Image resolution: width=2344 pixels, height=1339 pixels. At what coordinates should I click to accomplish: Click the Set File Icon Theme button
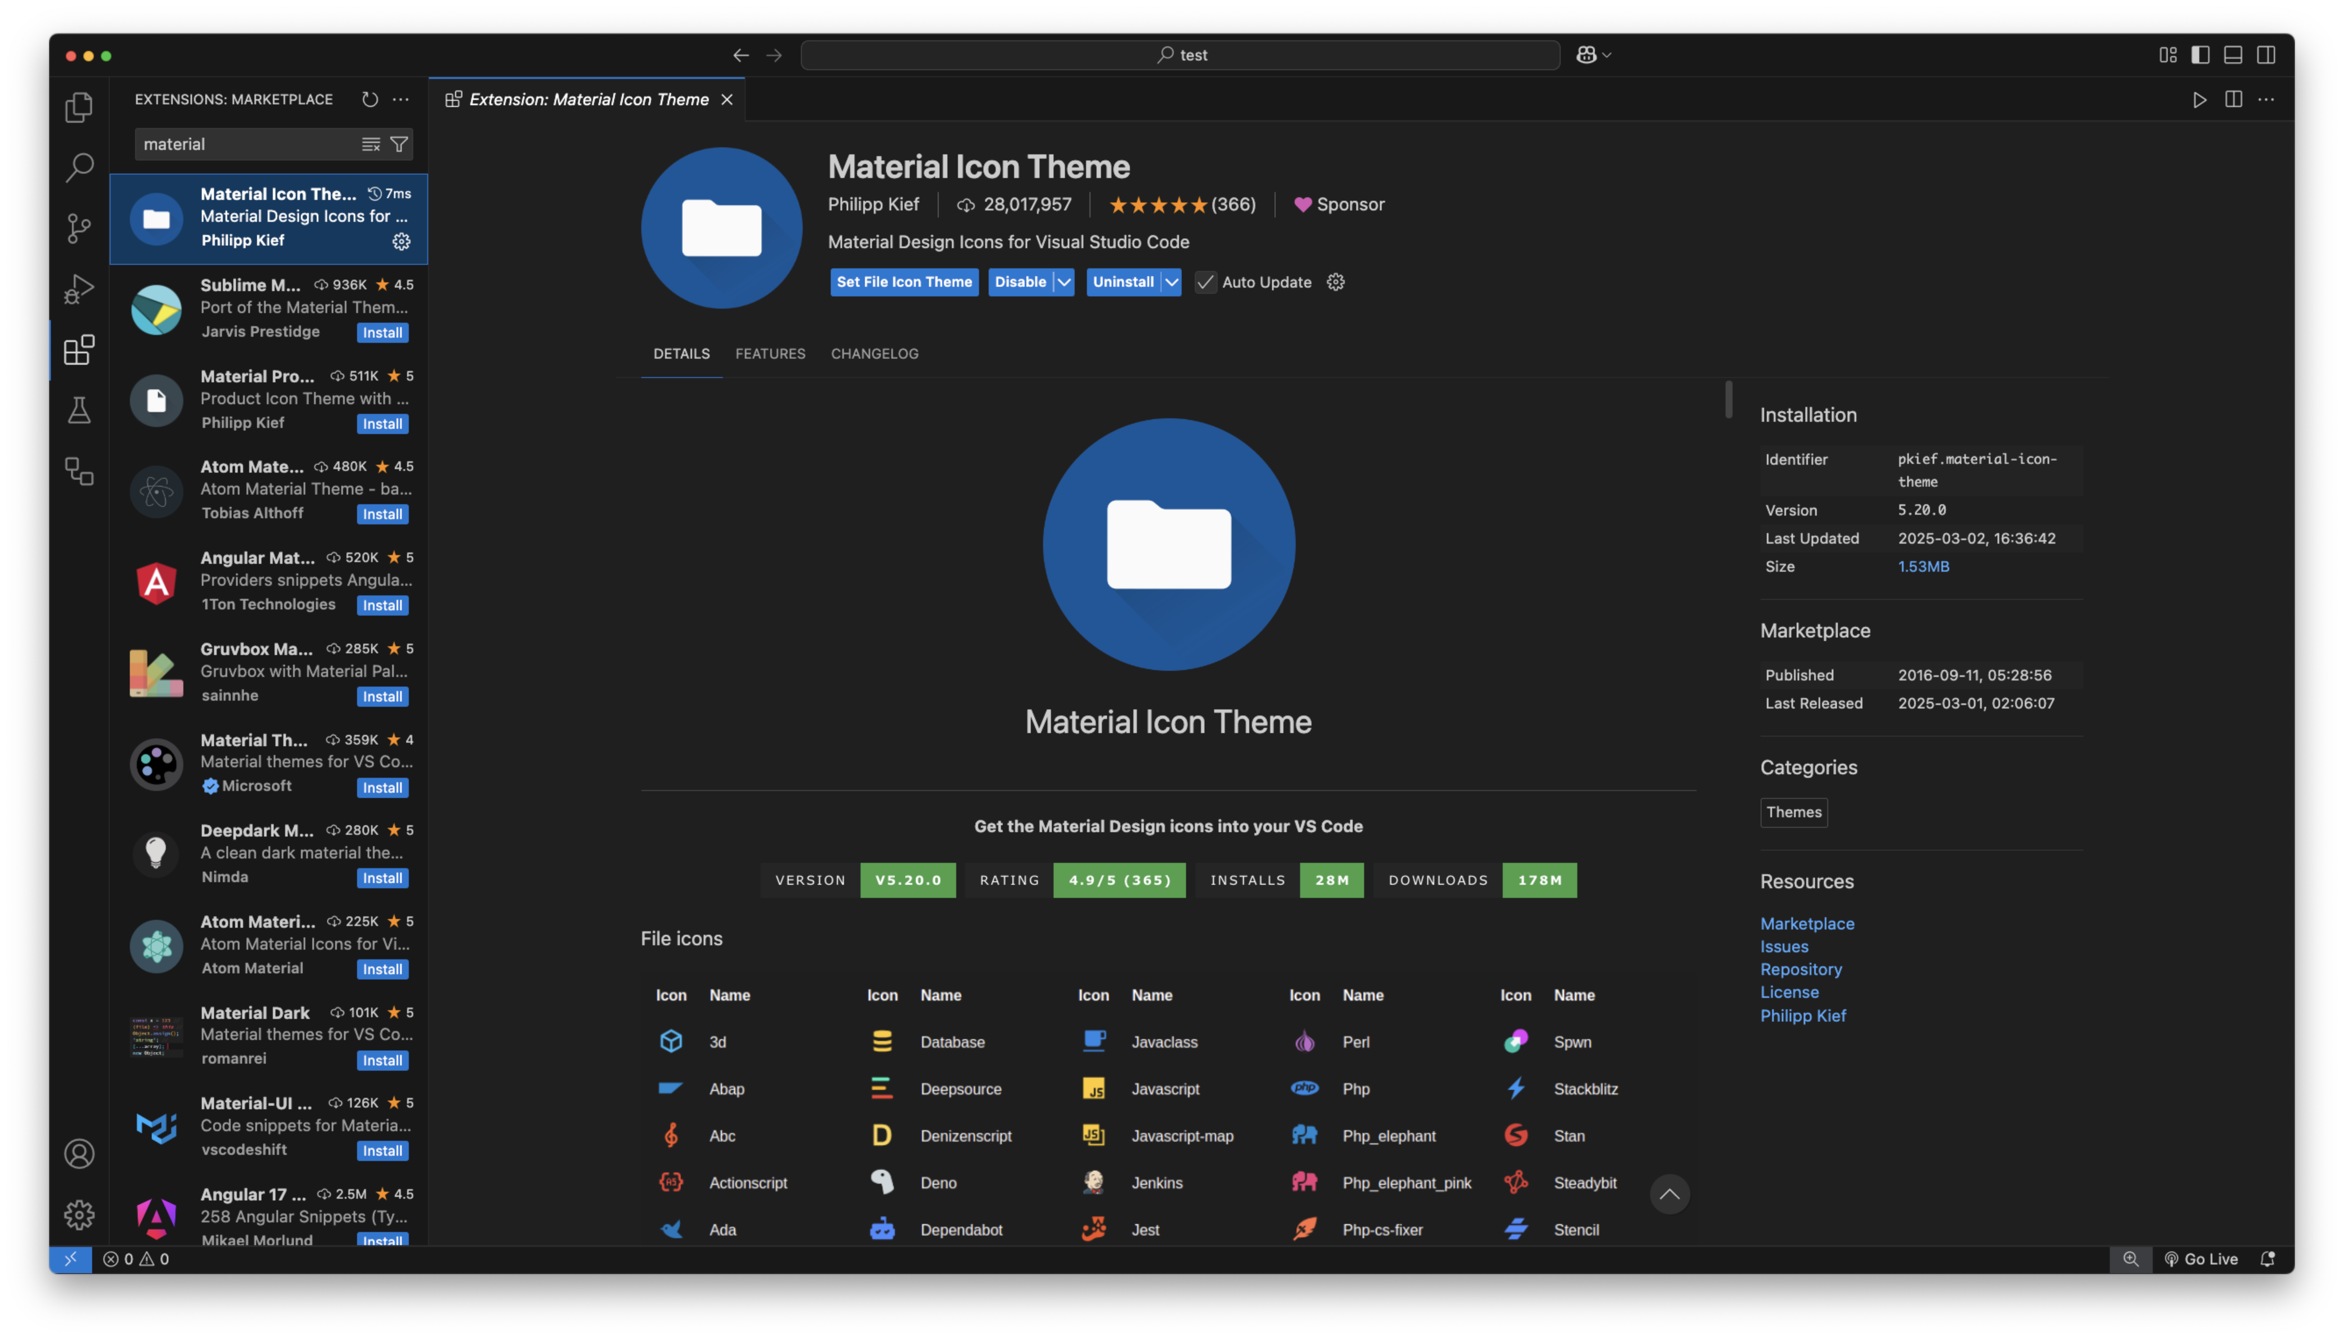904,282
